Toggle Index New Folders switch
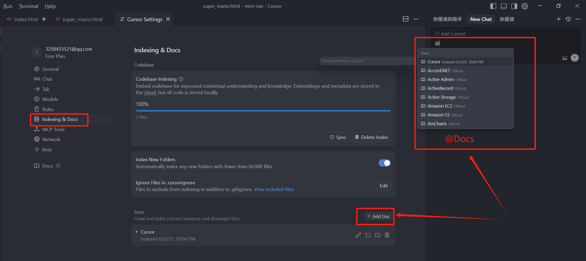This screenshot has height=261, width=586. [x=384, y=163]
